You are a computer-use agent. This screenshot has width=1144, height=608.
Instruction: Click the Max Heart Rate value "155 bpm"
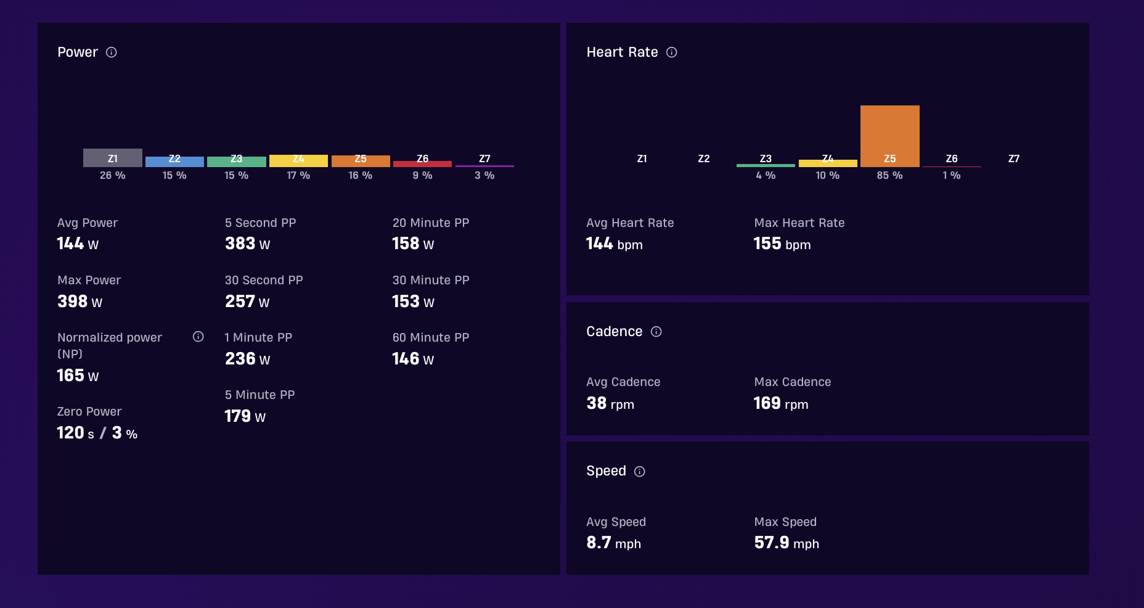point(782,244)
